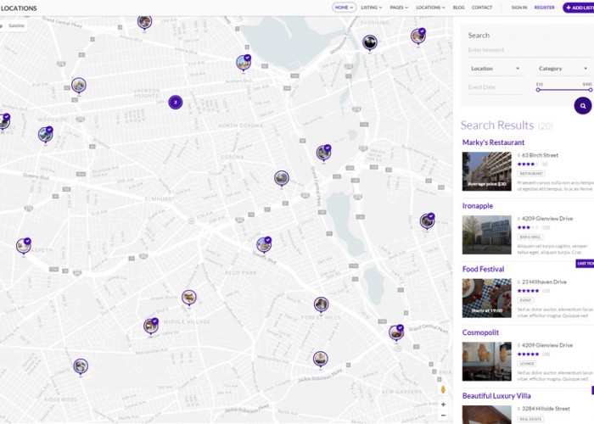The width and height of the screenshot is (594, 424).
Task: Click the Event category tag
Action: coord(525,300)
